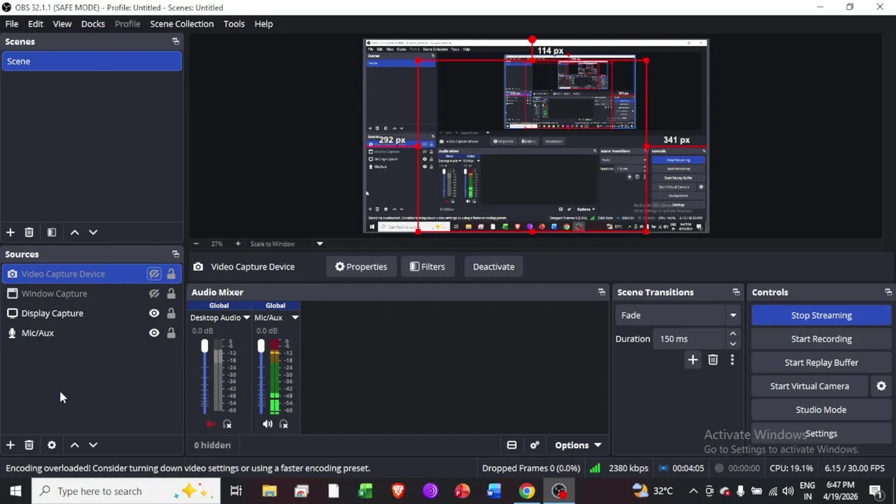The width and height of the screenshot is (896, 504).
Task: Open the File menu
Action: [x=12, y=24]
